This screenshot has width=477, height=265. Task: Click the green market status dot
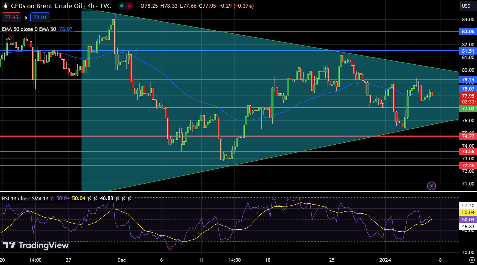[x=122, y=6]
